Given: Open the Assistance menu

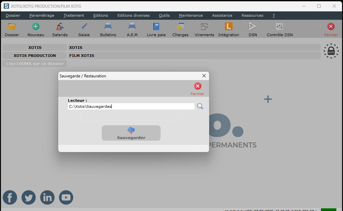Looking at the screenshot, I should pos(222,15).
